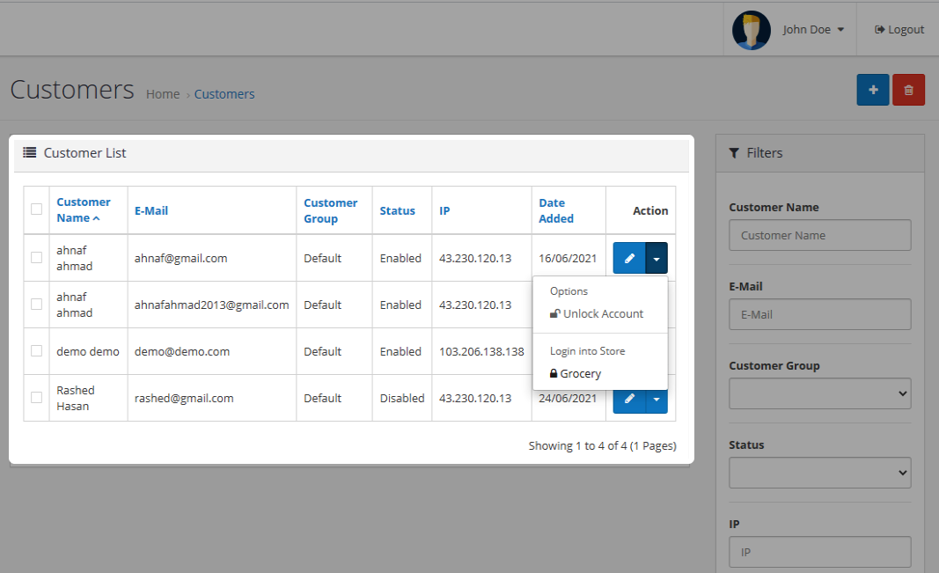Open action dropdown caret for Rashed Hasan
This screenshot has width=939, height=573.
pos(657,398)
